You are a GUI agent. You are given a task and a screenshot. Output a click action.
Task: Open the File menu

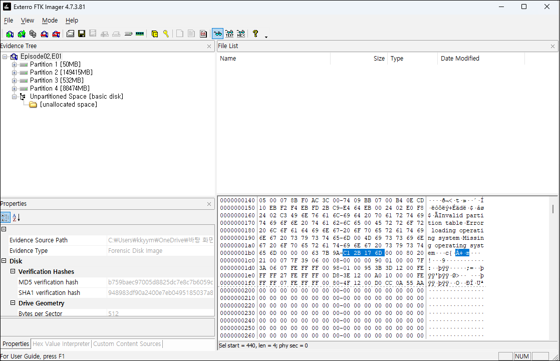coord(8,21)
